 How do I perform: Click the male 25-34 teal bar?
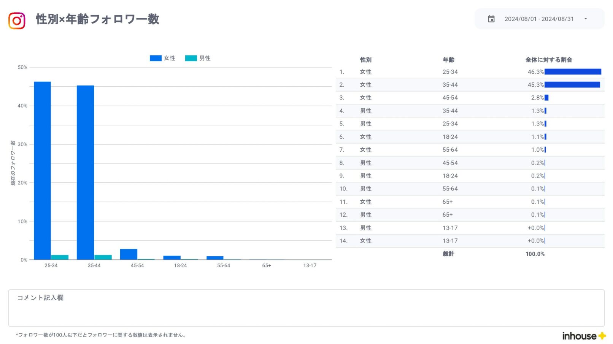(x=60, y=257)
